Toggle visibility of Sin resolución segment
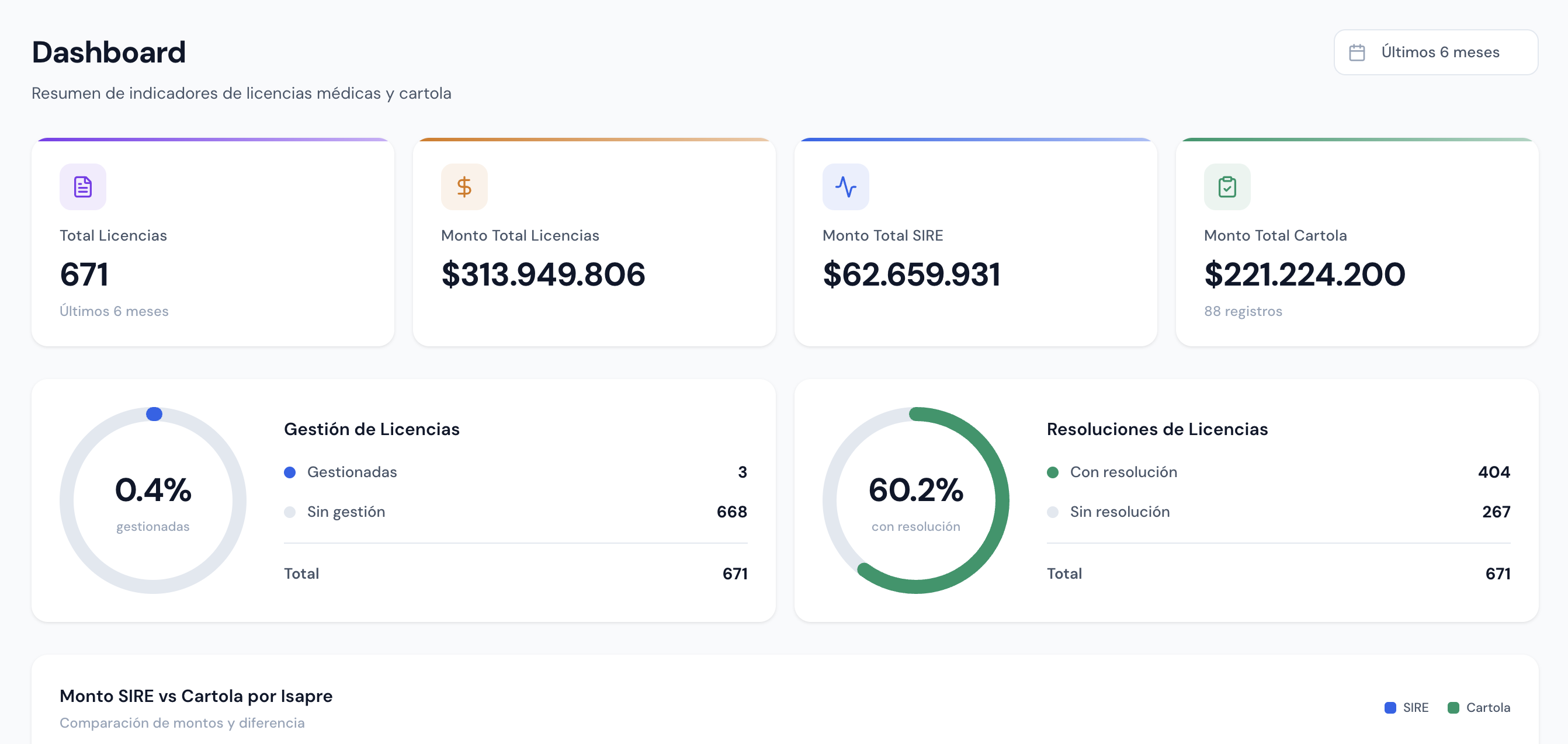This screenshot has width=1568, height=744. coord(1052,512)
